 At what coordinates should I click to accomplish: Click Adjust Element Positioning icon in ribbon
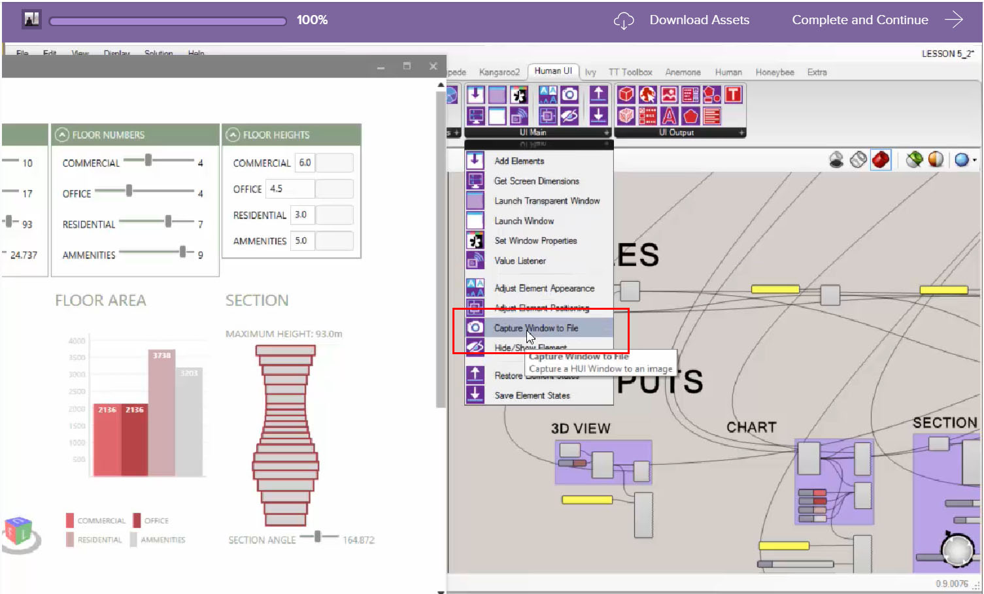[548, 116]
